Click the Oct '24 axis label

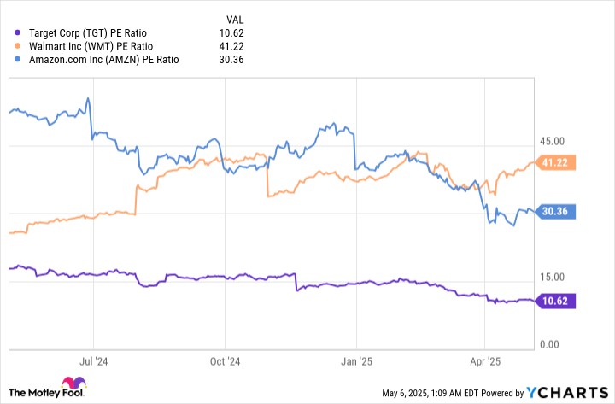click(x=224, y=360)
